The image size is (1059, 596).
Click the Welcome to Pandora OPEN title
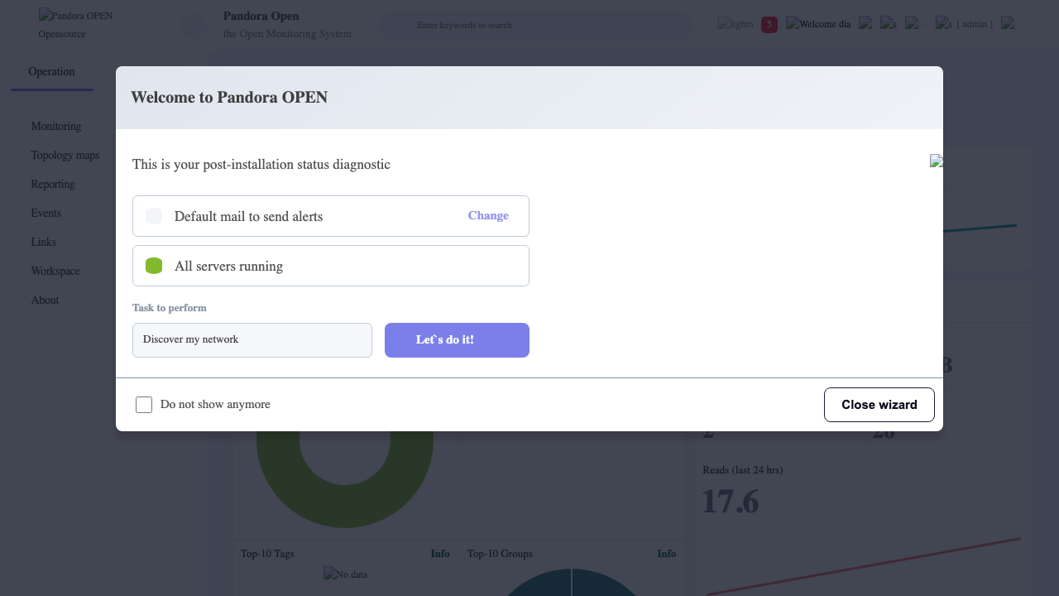coord(229,97)
